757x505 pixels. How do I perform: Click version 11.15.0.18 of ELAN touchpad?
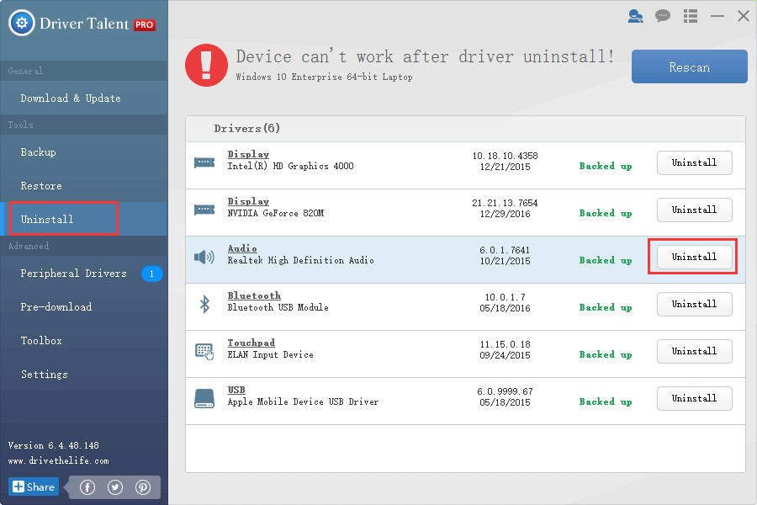click(505, 344)
